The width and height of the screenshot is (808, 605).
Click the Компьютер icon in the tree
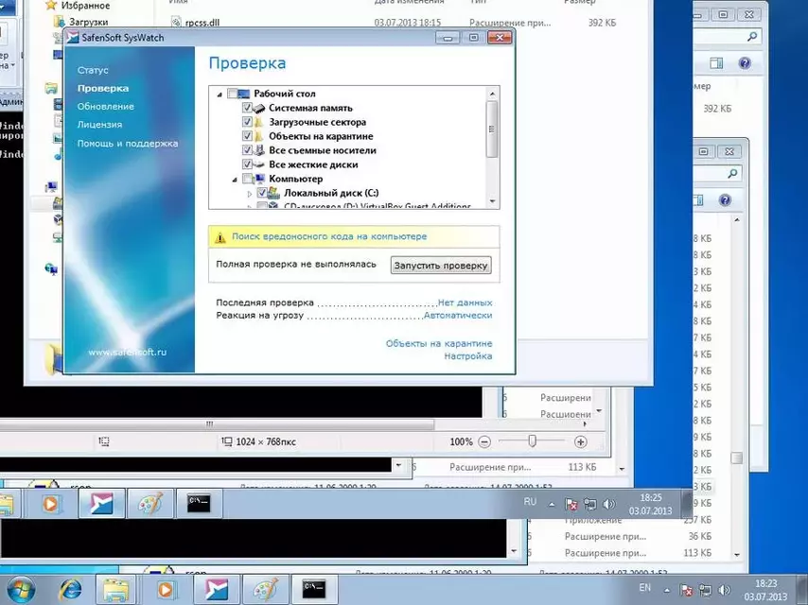tap(259, 179)
